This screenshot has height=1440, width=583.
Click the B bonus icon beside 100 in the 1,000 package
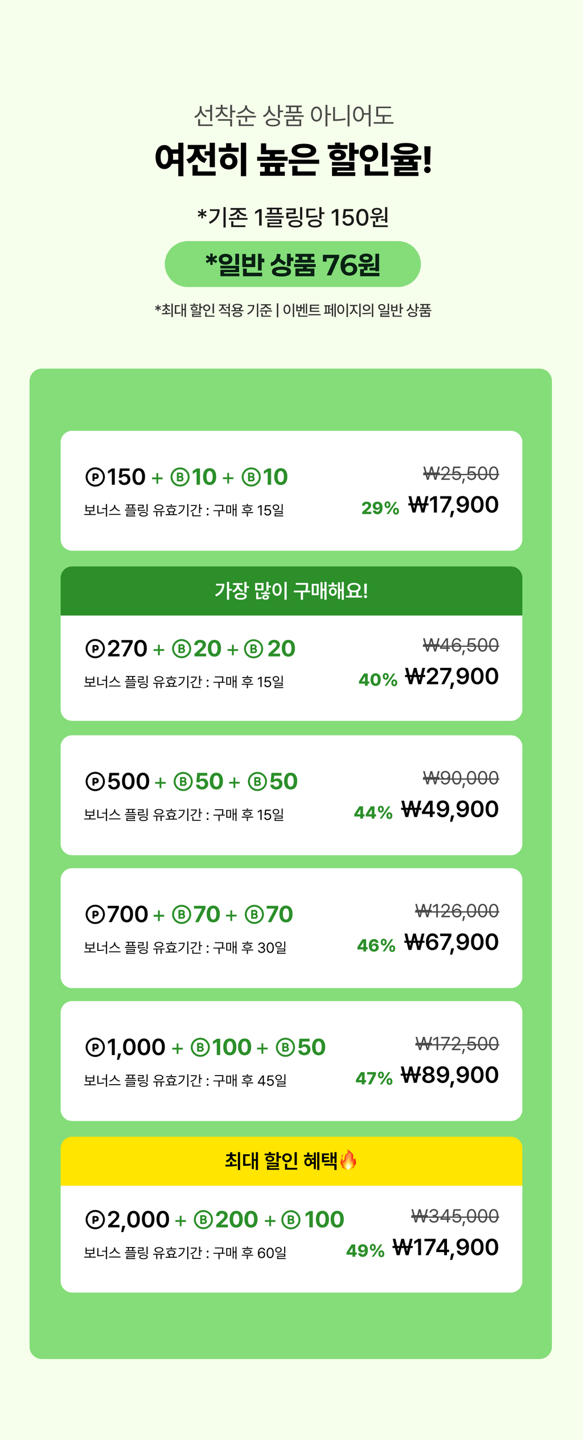pyautogui.click(x=200, y=1047)
